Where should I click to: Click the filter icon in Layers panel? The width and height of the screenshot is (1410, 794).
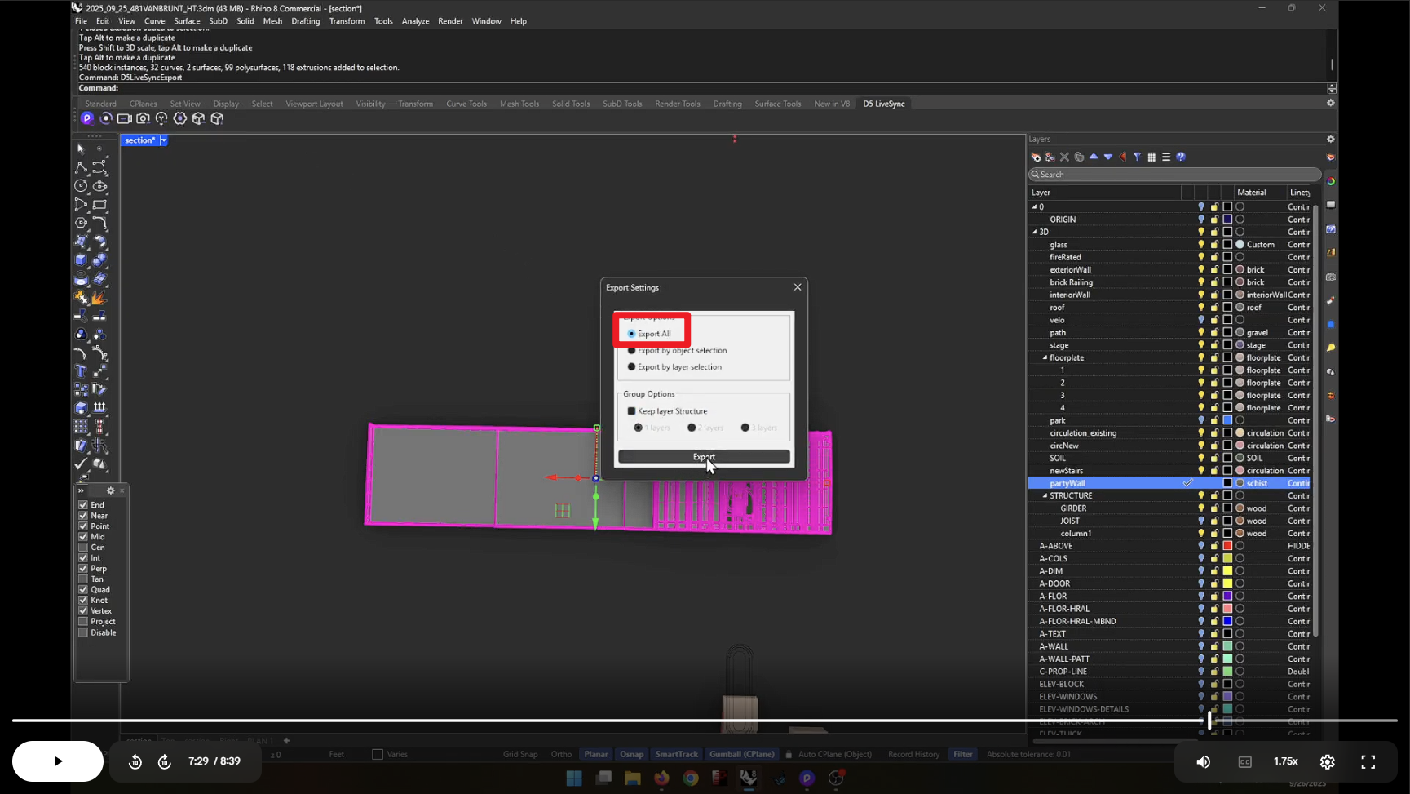tap(1137, 157)
